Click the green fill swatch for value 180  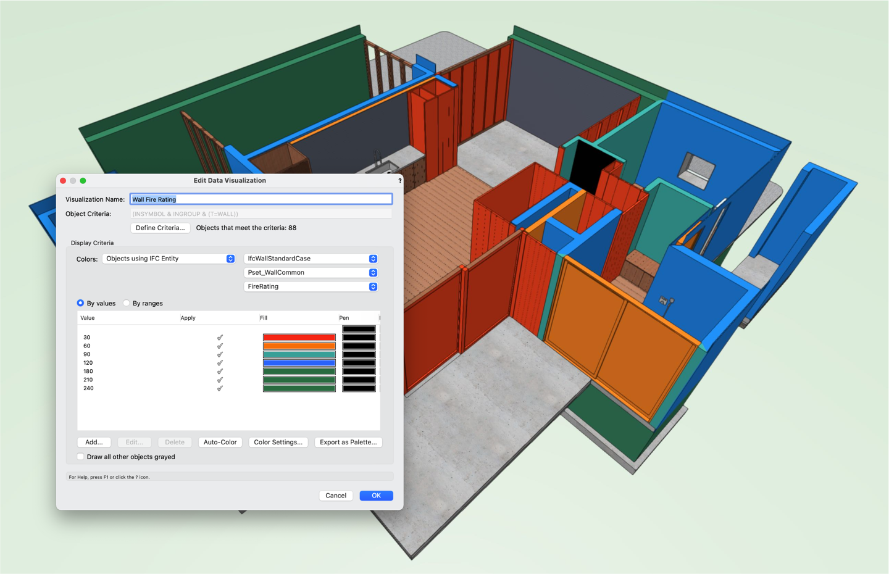pyautogui.click(x=299, y=372)
